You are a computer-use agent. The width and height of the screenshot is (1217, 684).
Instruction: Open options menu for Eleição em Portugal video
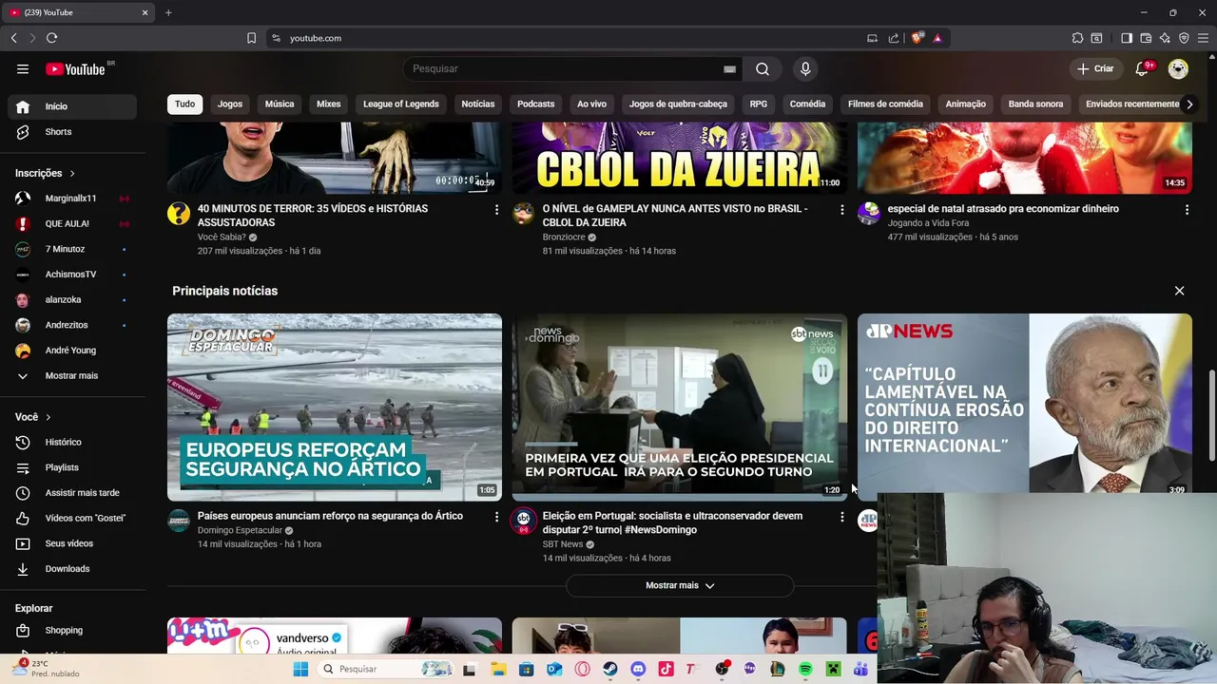(841, 517)
